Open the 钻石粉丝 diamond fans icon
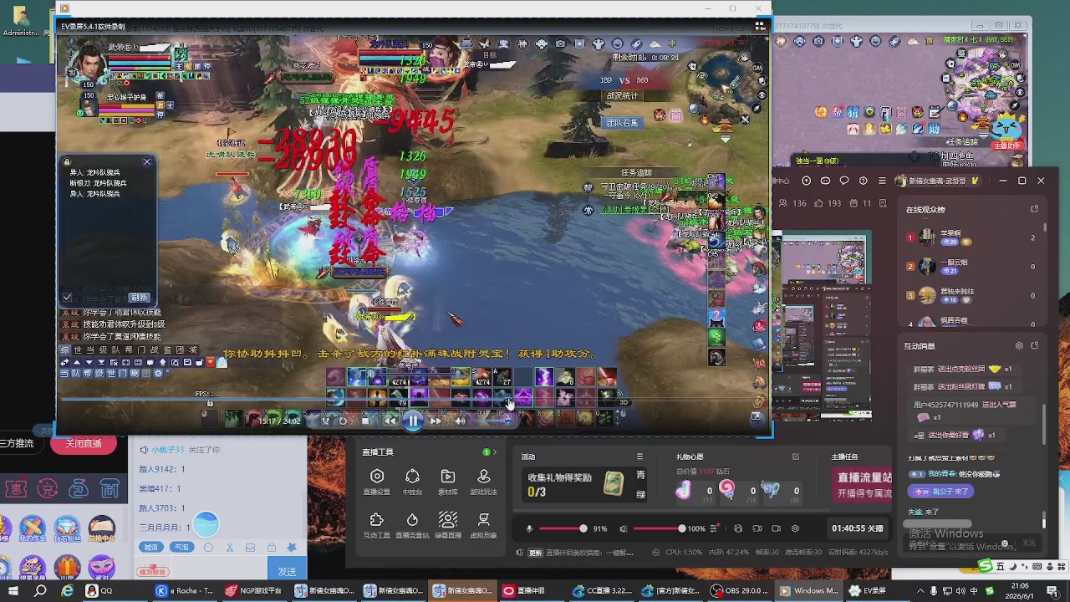The image size is (1070, 602). tap(67, 528)
